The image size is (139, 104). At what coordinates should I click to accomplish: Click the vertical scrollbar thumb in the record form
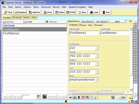pyautogui.click(x=131, y=53)
